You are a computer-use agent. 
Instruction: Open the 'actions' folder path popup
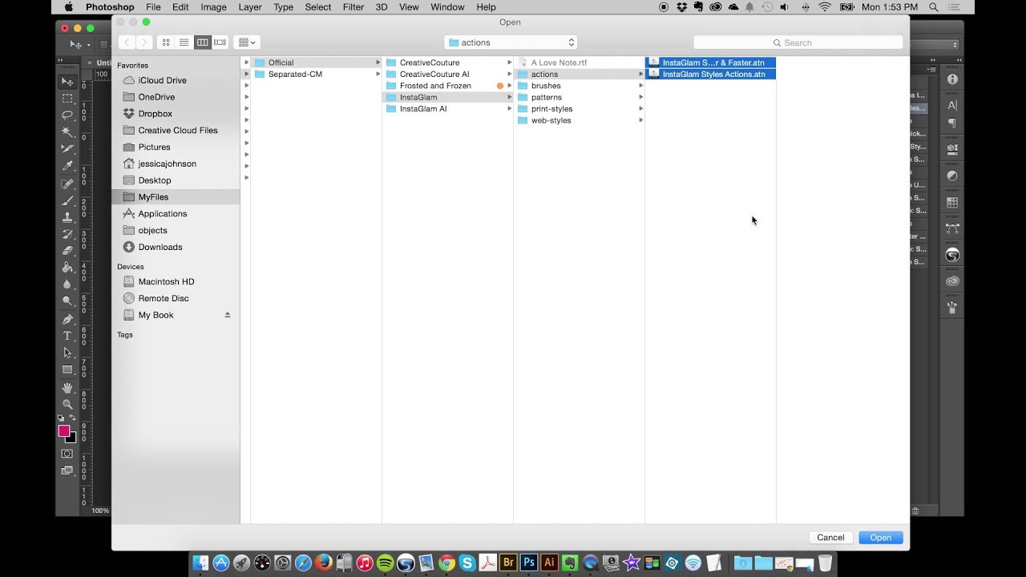(511, 42)
